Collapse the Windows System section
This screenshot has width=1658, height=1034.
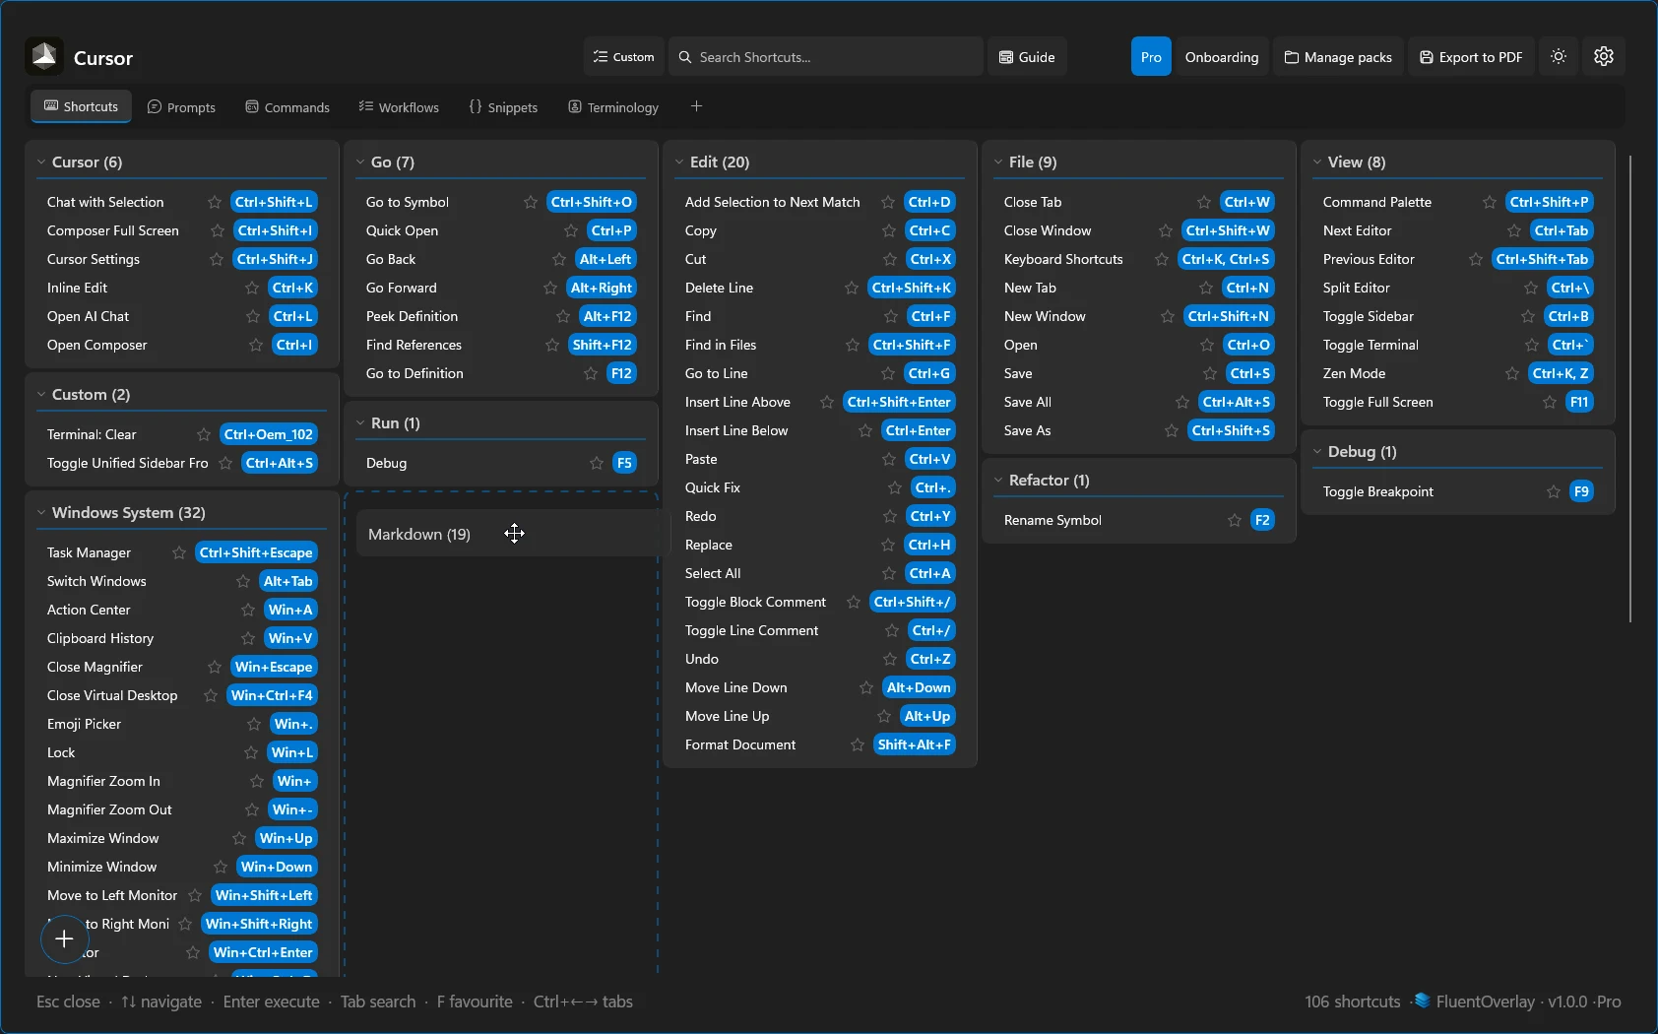coord(40,512)
